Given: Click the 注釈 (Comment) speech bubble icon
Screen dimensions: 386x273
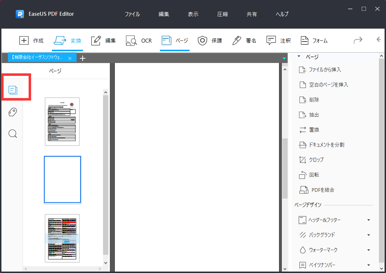Looking at the screenshot, I should [271, 41].
